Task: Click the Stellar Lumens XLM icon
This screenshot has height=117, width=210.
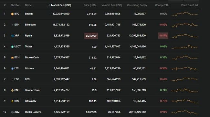Action: pos(12,112)
